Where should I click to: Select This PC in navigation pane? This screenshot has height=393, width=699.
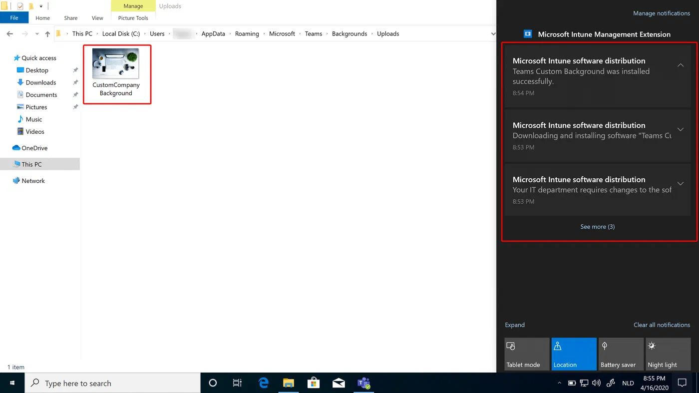pos(31,164)
